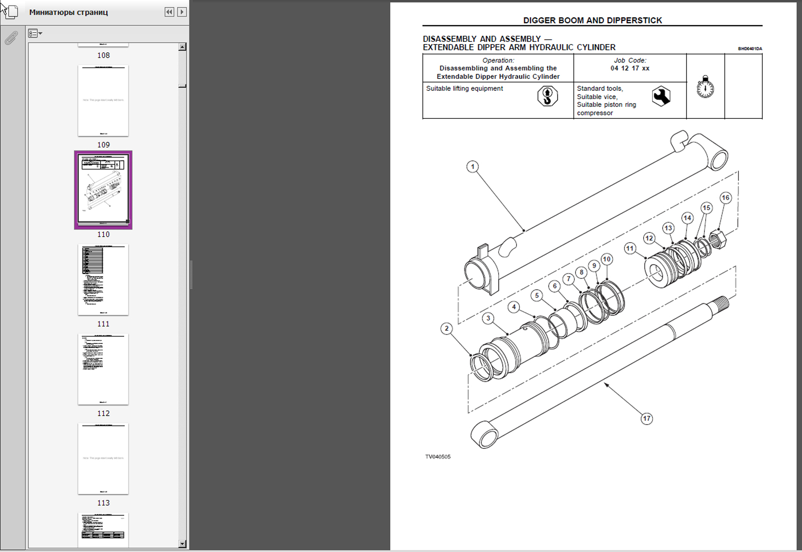Collapse the thumbnails panel with double-arrow button
This screenshot has height=552, width=802.
(x=169, y=12)
